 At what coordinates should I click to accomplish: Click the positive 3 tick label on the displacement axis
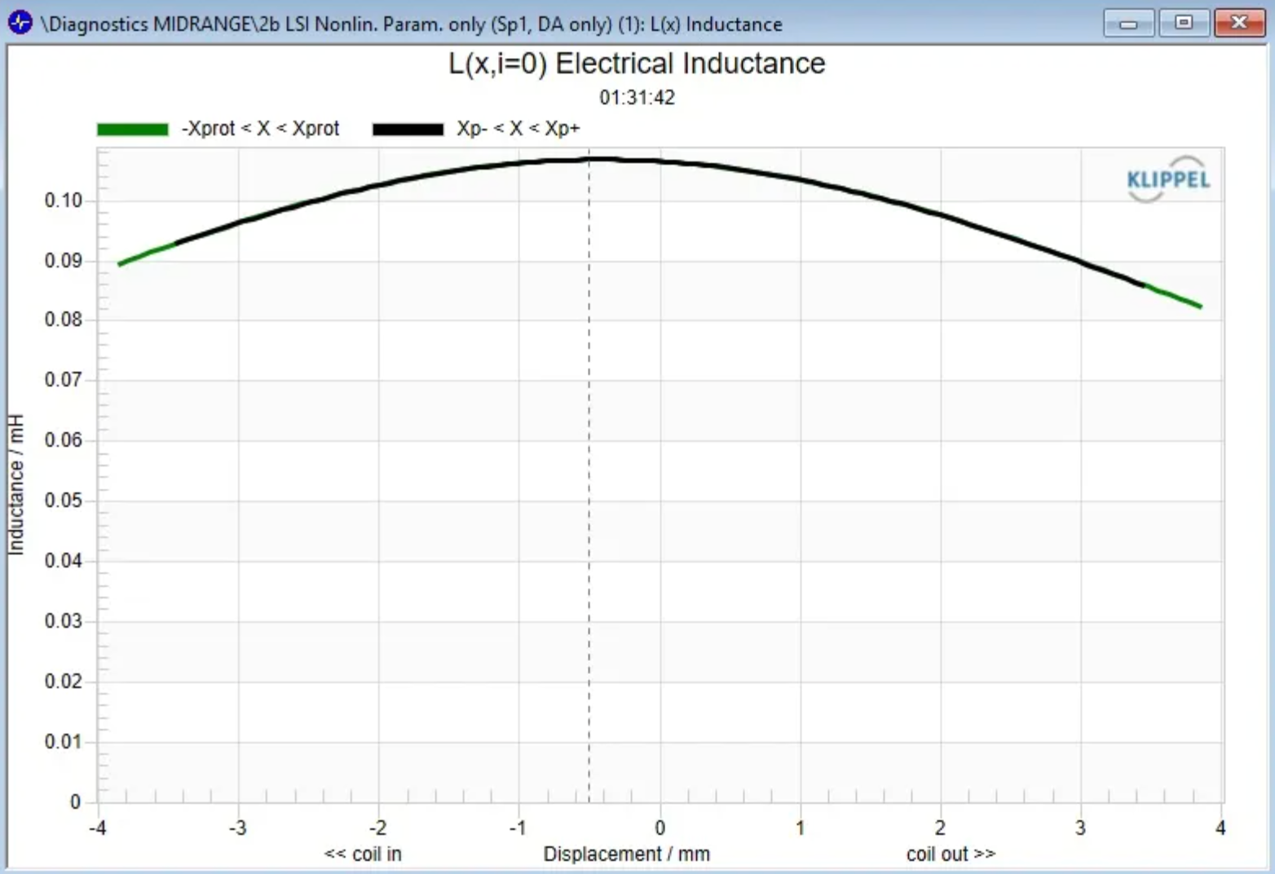coord(1081,828)
